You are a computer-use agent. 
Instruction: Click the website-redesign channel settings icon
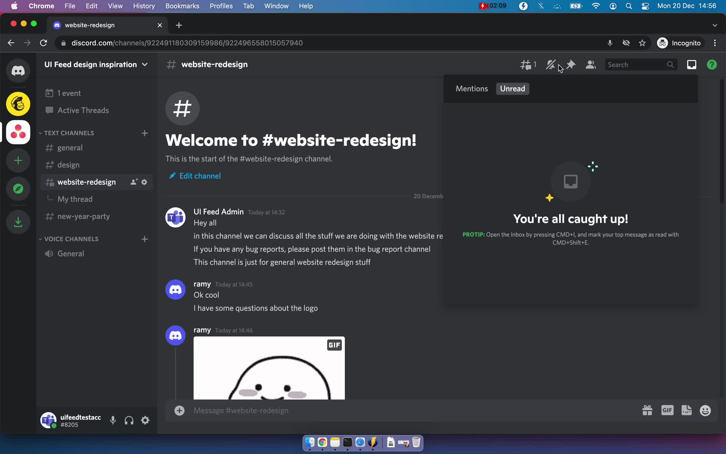click(x=144, y=182)
